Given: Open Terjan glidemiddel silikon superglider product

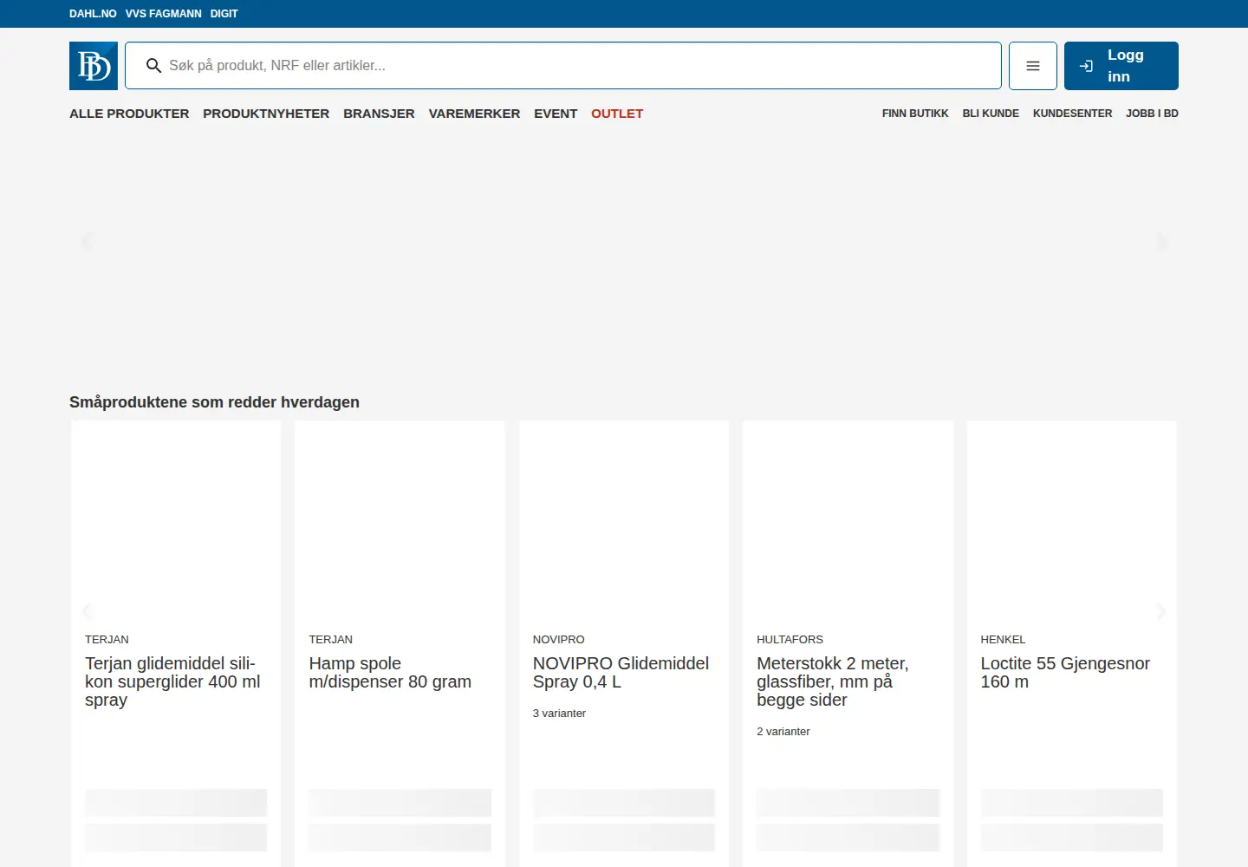Looking at the screenshot, I should coord(172,681).
